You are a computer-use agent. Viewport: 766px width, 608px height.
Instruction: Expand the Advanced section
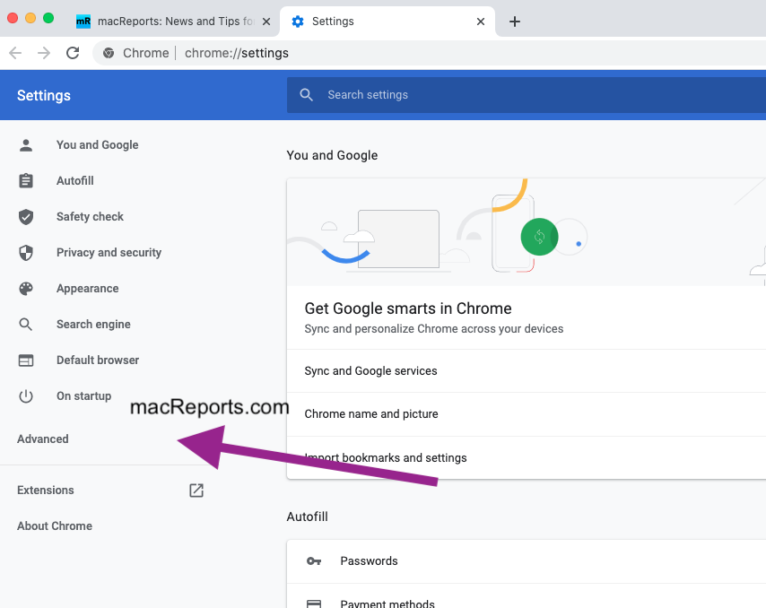tap(43, 439)
